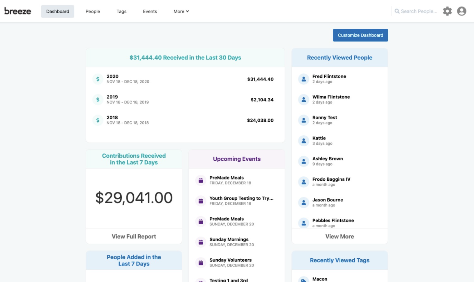This screenshot has width=474, height=282.
Task: Click person icon next to Fred Flintstone
Action: [303, 79]
